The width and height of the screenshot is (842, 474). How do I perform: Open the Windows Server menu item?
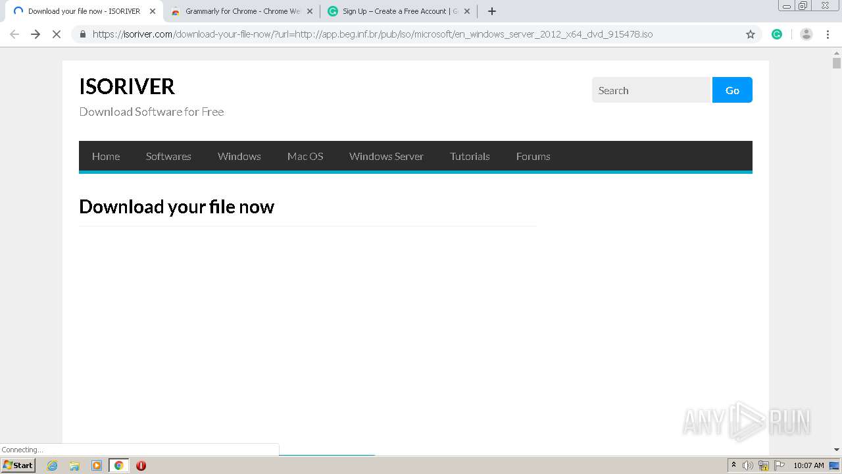point(386,156)
